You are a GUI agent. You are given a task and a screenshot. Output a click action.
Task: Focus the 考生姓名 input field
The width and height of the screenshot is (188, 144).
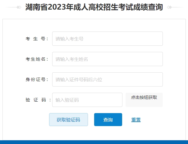pyautogui.click(x=108, y=59)
